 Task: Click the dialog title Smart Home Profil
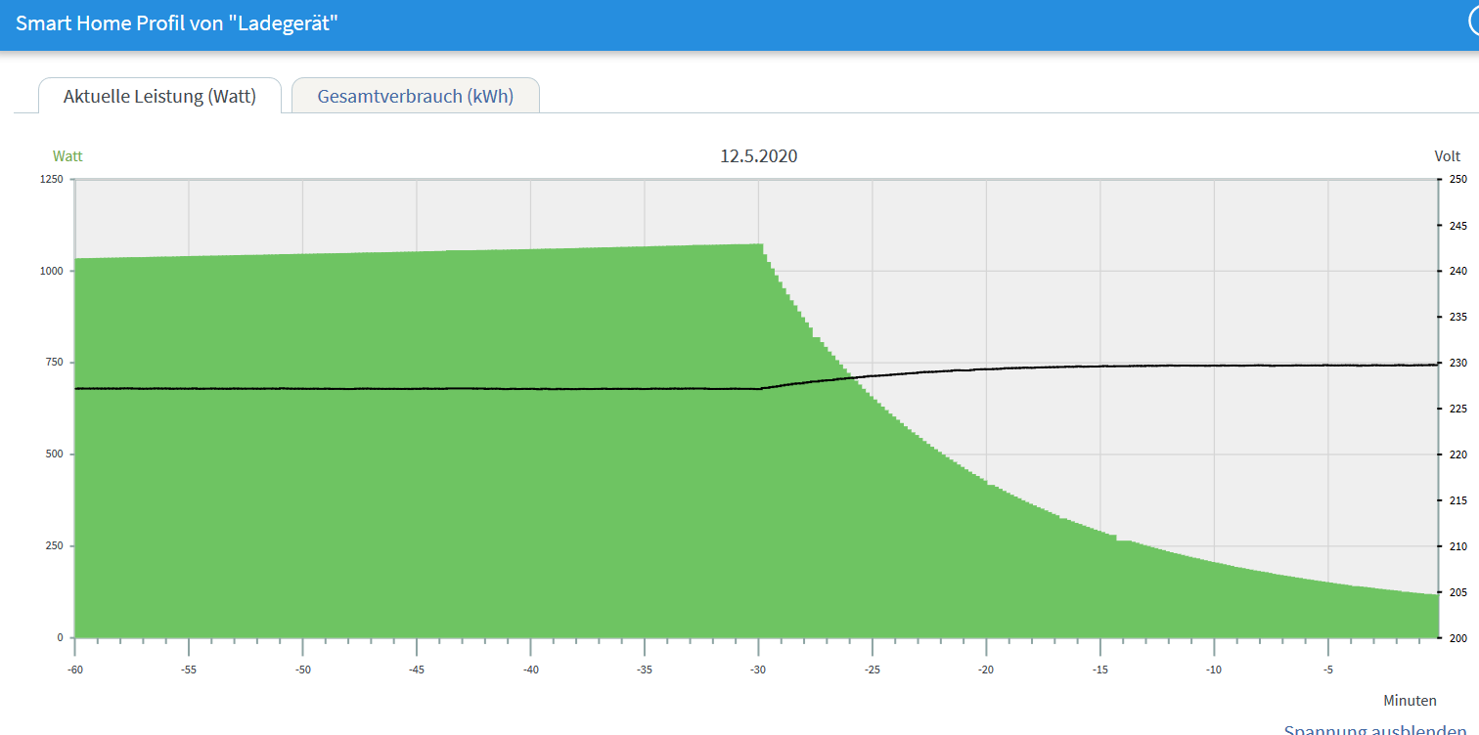176,23
